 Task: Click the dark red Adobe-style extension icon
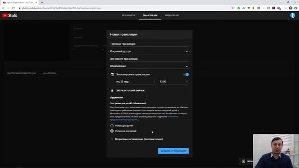click(x=274, y=8)
